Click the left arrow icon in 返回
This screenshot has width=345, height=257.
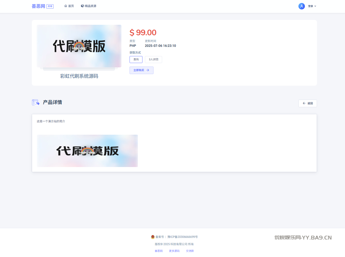(304, 103)
